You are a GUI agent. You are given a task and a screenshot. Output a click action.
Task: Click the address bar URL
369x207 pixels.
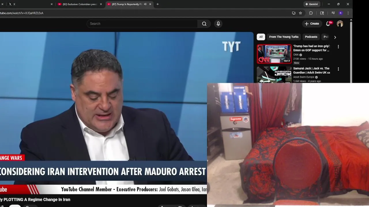[x=22, y=13]
